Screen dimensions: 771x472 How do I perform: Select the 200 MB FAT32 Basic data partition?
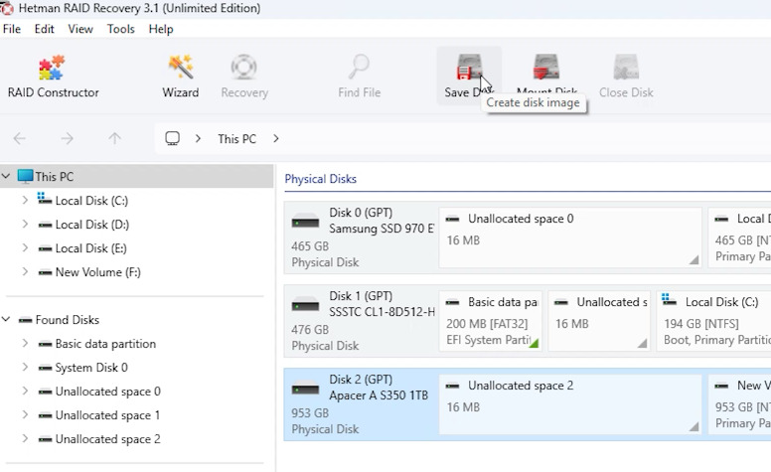[491, 321]
